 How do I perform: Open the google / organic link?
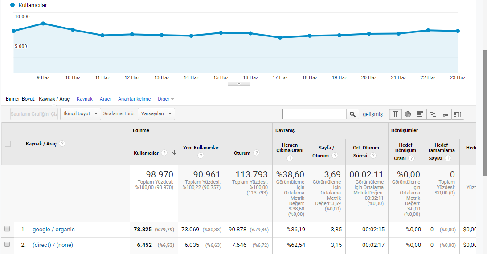click(53, 230)
